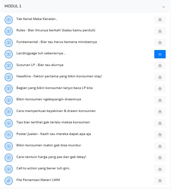The image size is (171, 189).
Task: Click the lock icon for Fundamental lesson
Action: point(160,43)
